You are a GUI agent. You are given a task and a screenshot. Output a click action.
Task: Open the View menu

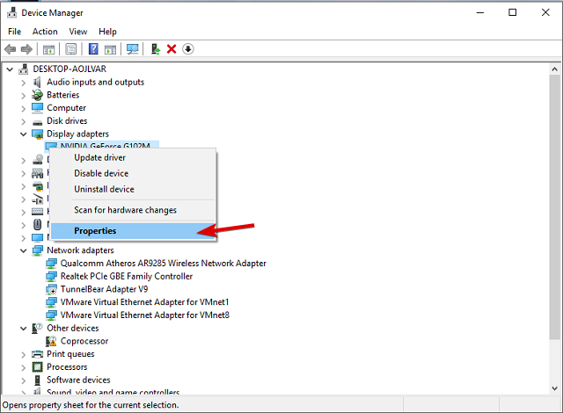78,32
